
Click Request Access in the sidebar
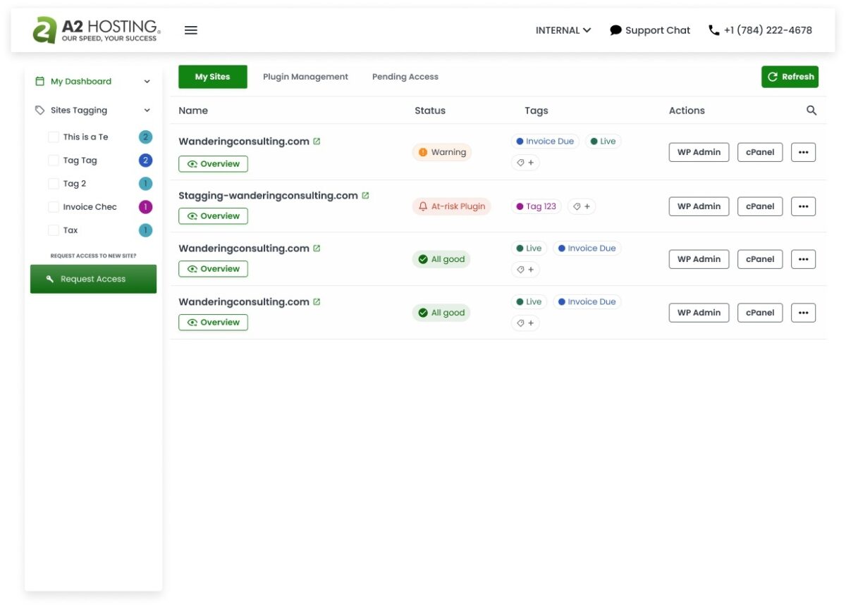pyautogui.click(x=93, y=278)
